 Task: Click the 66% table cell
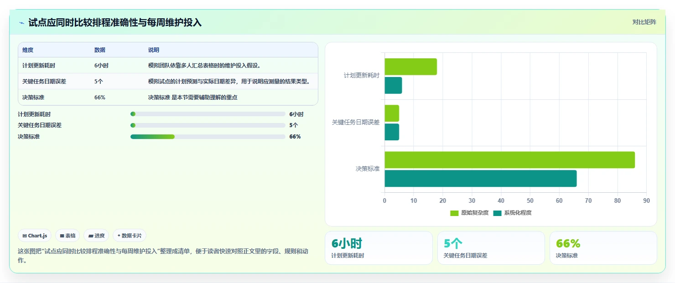100,98
